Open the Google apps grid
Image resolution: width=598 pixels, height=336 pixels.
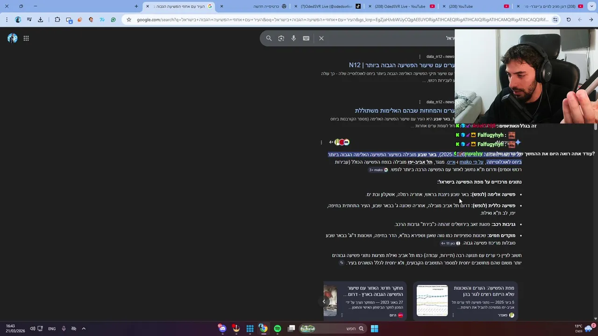click(26, 38)
